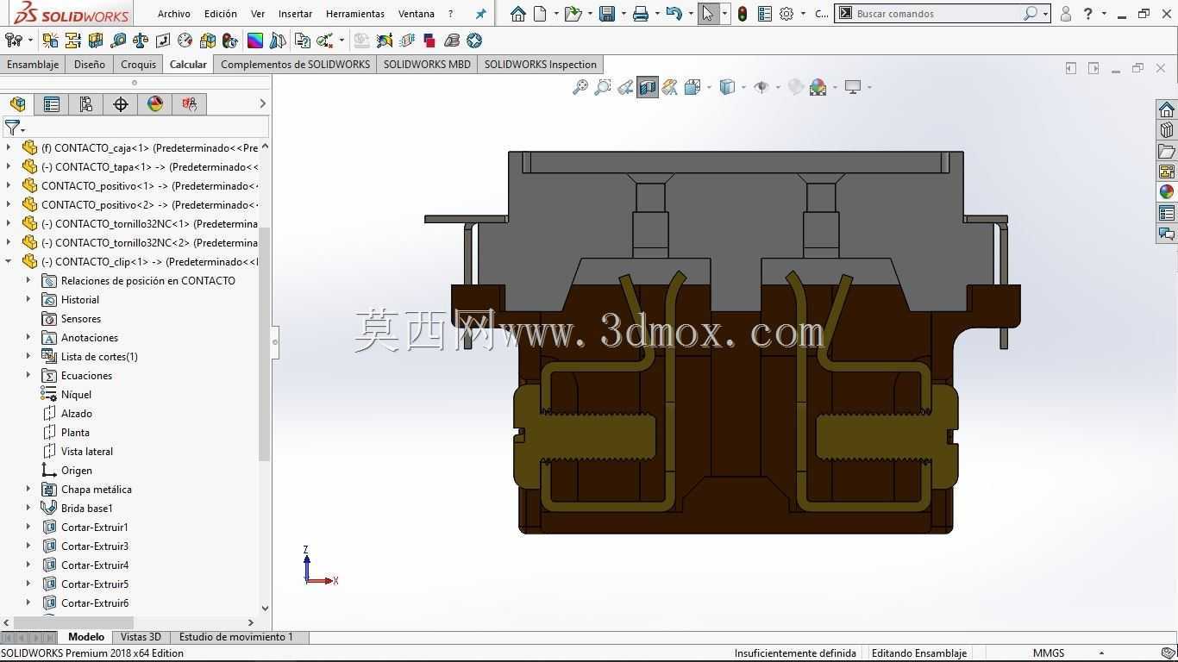Click the feature tree vertical scrollbar

coord(265,344)
